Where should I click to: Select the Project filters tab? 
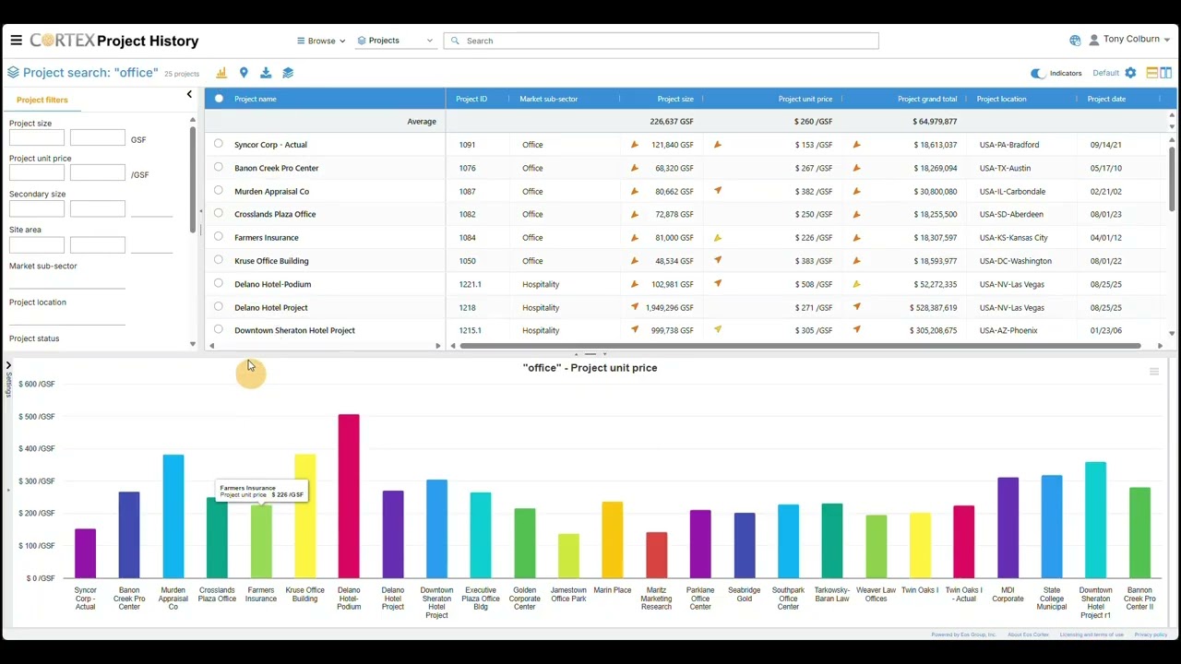pyautogui.click(x=42, y=100)
